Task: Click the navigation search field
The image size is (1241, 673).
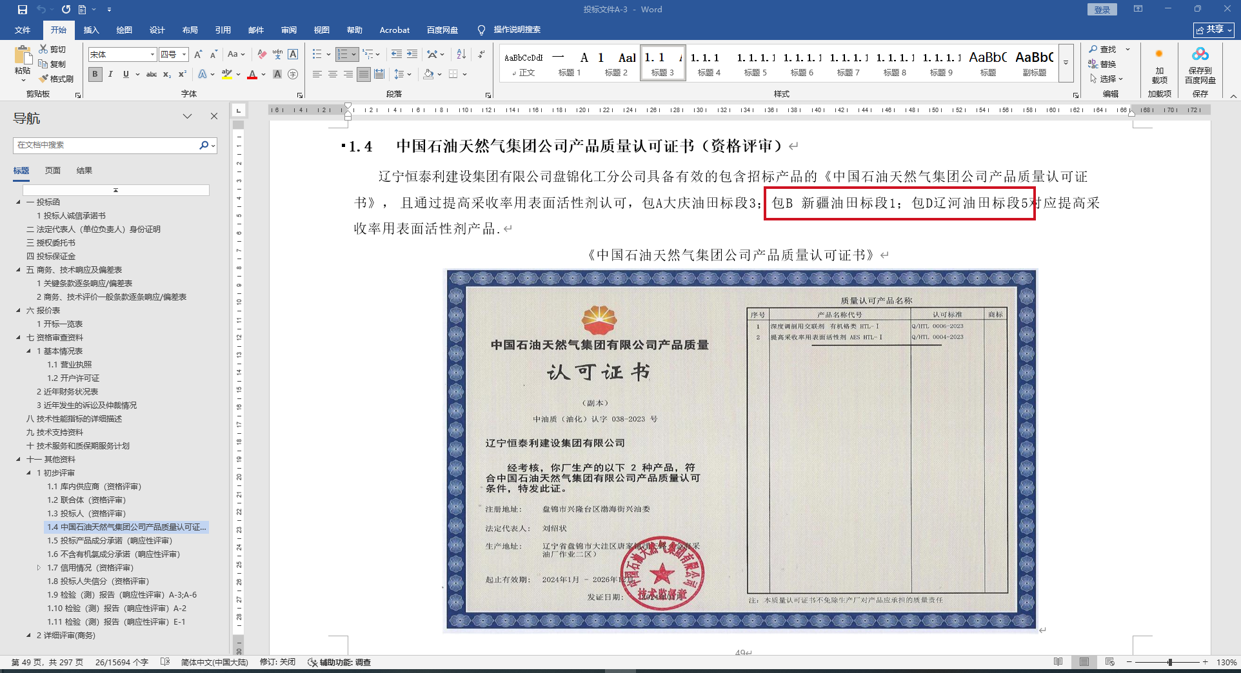Action: pyautogui.click(x=106, y=145)
